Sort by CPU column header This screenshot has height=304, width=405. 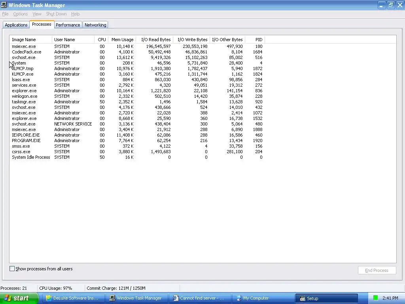pos(102,40)
